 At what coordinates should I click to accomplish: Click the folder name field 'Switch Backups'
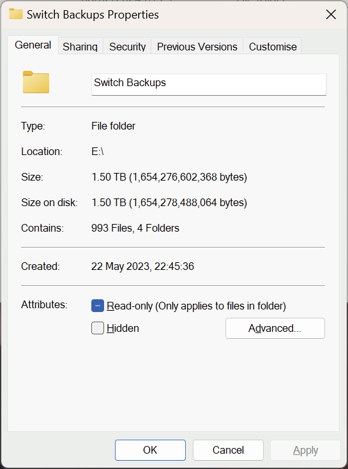click(209, 84)
